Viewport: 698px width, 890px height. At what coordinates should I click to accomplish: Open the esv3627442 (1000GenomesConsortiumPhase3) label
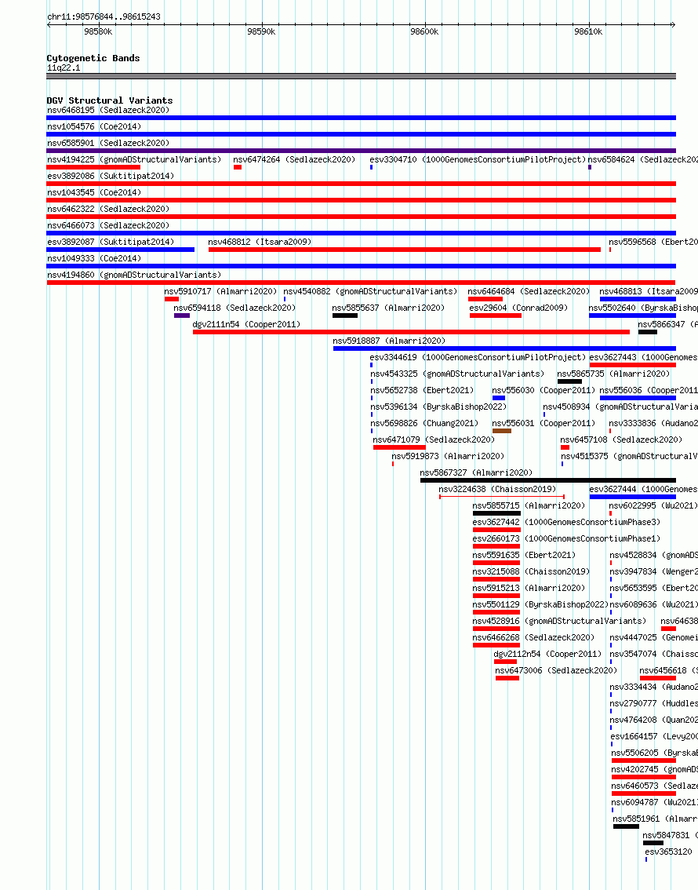point(566,522)
